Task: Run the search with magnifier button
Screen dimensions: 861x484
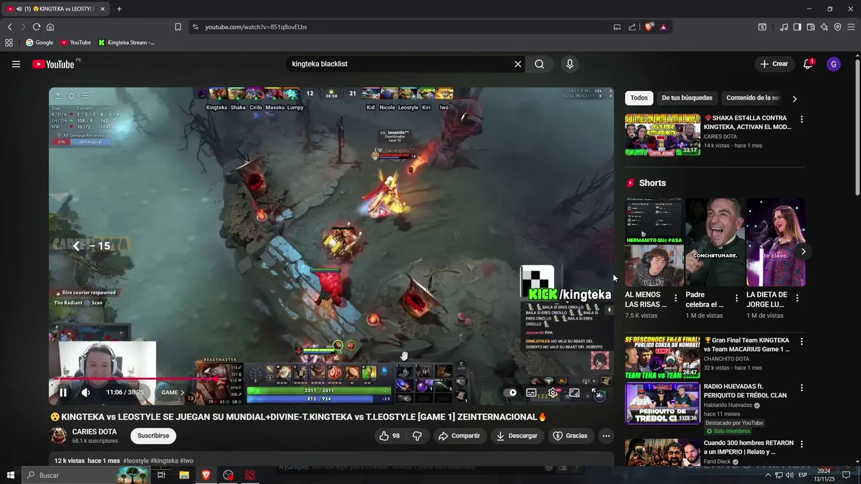Action: [539, 64]
